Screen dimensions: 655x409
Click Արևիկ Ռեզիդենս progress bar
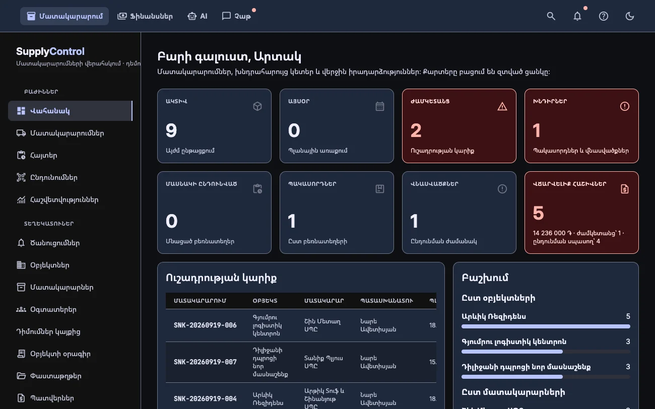pyautogui.click(x=546, y=326)
